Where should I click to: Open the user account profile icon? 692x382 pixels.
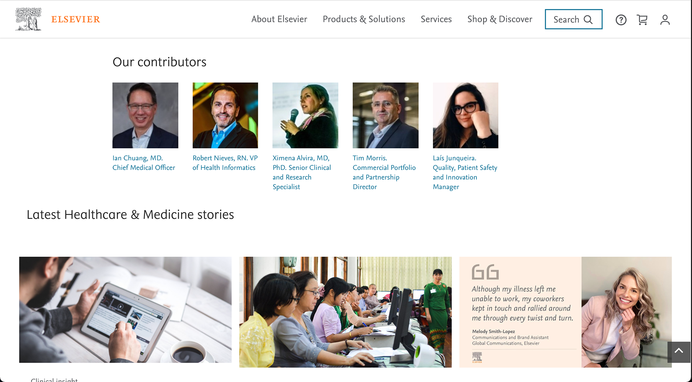(665, 20)
